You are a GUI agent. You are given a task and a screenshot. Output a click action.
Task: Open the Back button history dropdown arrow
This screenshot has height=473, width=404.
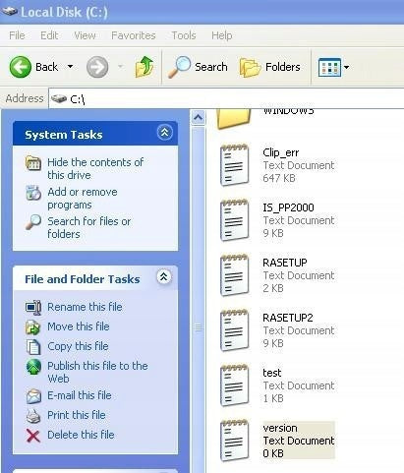pyautogui.click(x=70, y=67)
